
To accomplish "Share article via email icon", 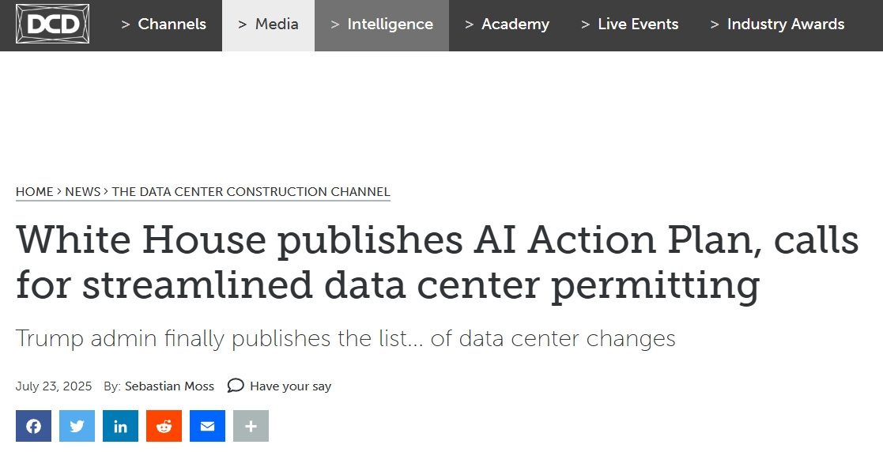I will point(207,426).
